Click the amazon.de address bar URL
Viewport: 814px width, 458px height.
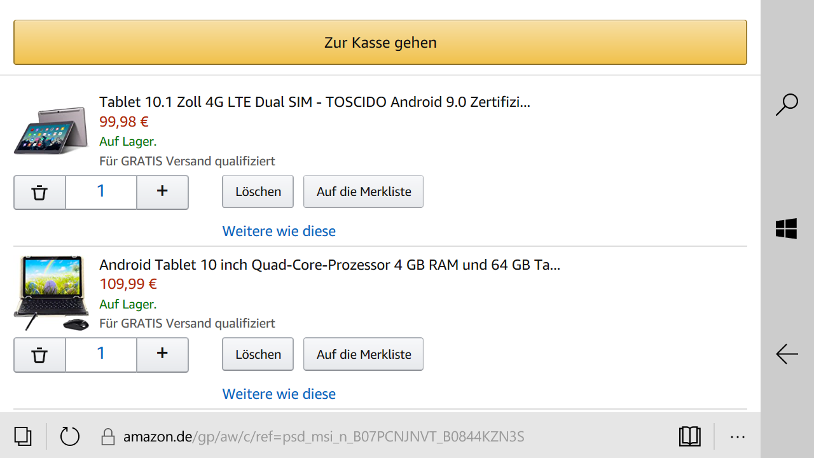[x=324, y=437]
